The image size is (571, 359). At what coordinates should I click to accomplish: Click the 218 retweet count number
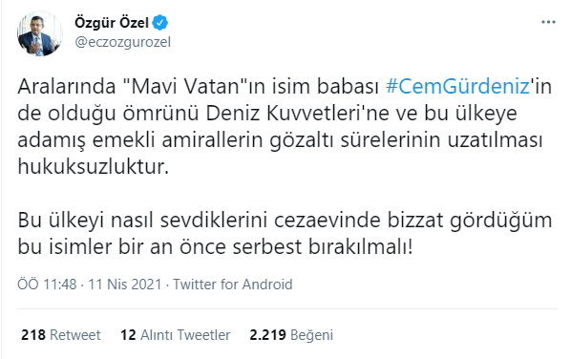coord(33,335)
